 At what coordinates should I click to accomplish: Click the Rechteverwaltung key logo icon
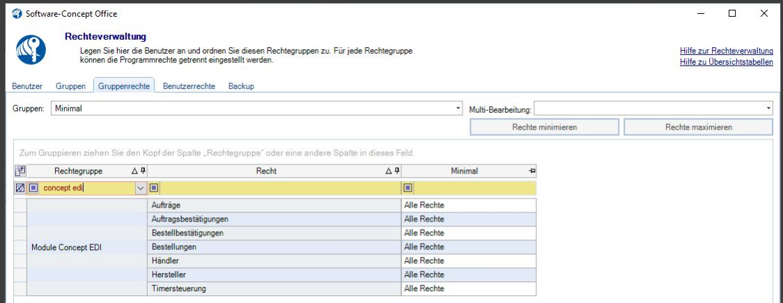point(31,49)
